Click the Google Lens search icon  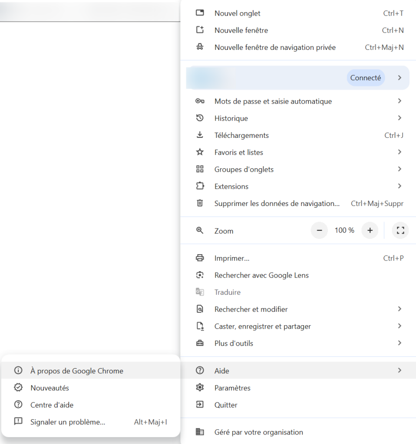(200, 275)
